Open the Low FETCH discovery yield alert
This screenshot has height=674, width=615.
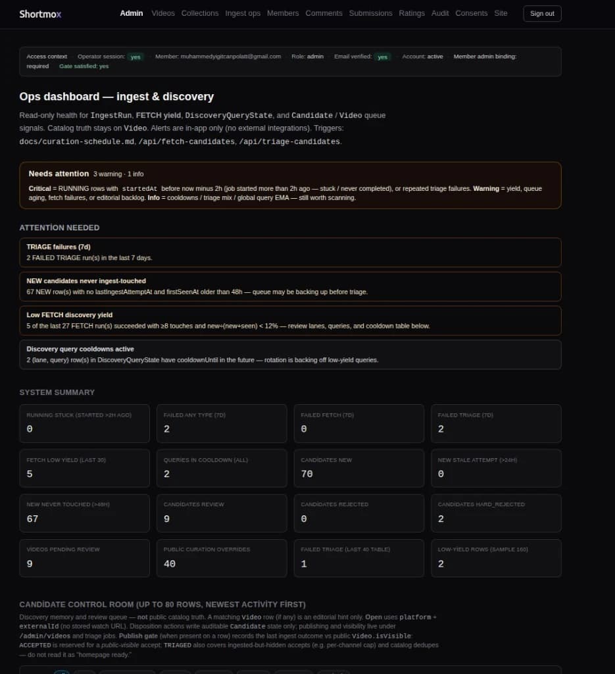(290, 321)
